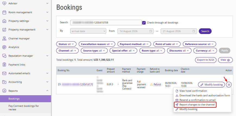Click the end date field 21 August 2026
Screen dimensions: 236x116
(x=179, y=31)
